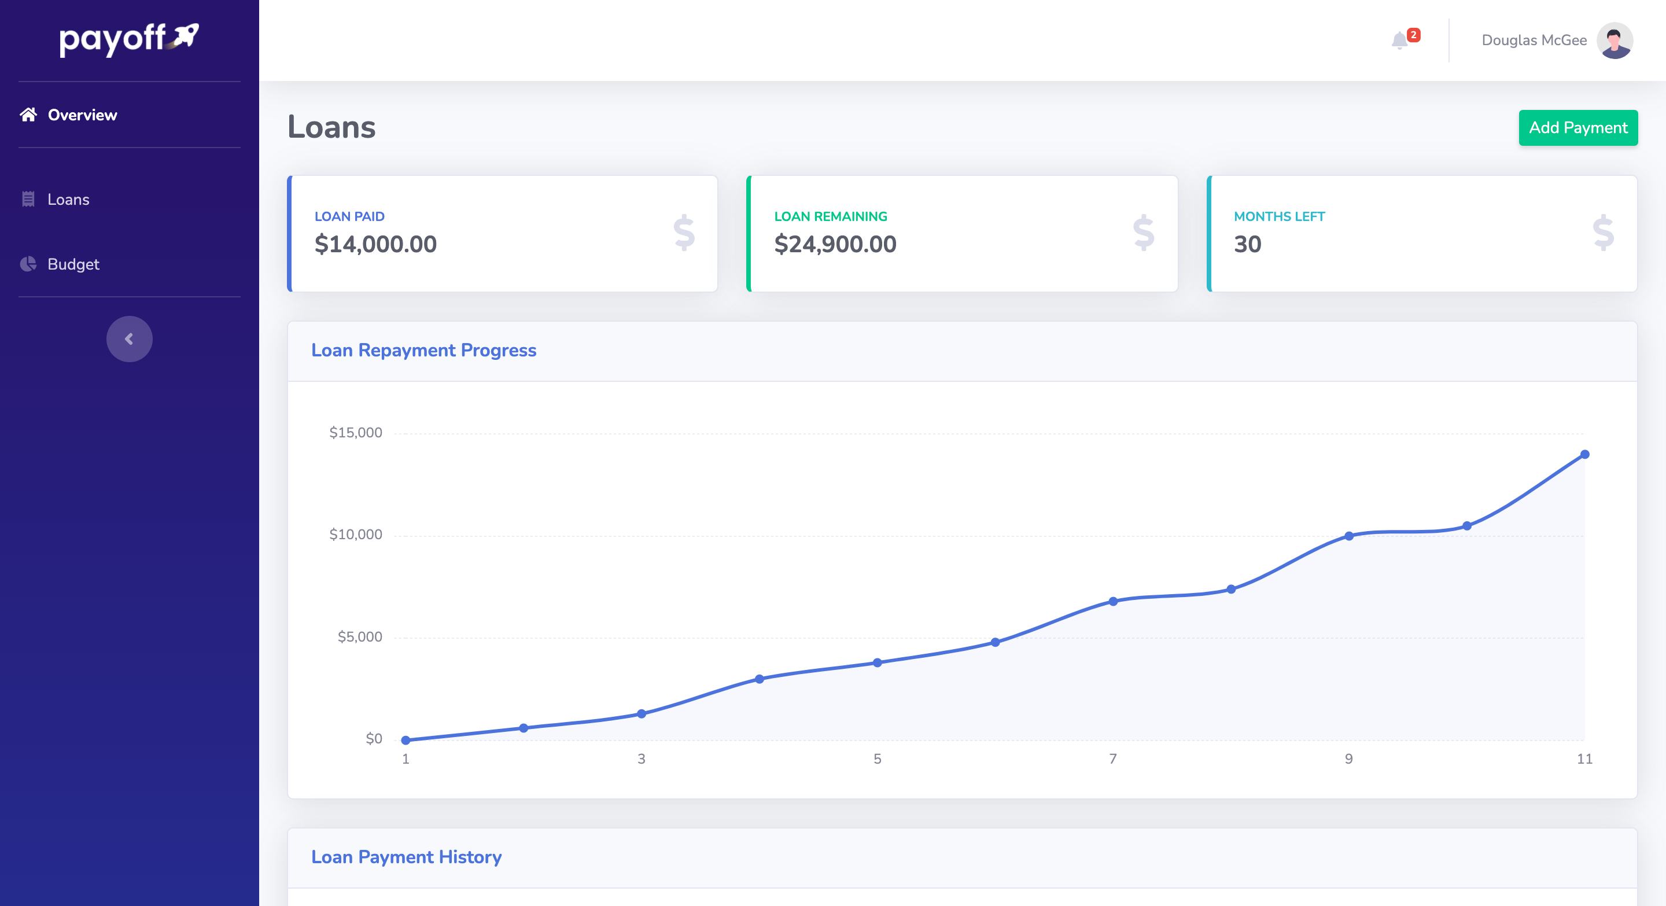Click the red notification count badge

pos(1414,35)
